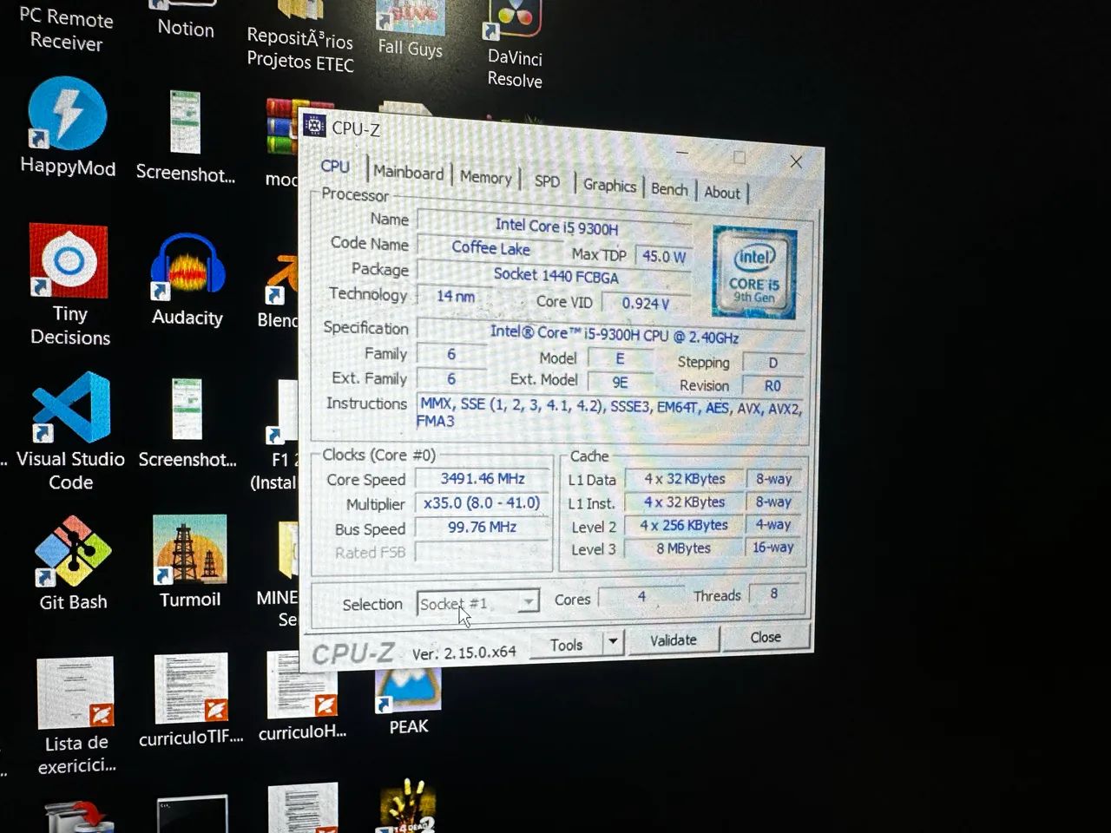This screenshot has width=1111, height=833.
Task: Switch to the Mainboard tab
Action: point(408,173)
